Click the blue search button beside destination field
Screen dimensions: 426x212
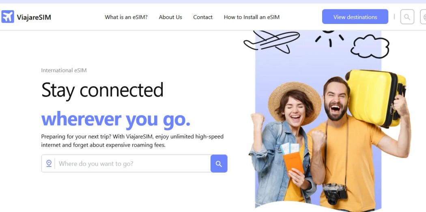click(x=219, y=164)
